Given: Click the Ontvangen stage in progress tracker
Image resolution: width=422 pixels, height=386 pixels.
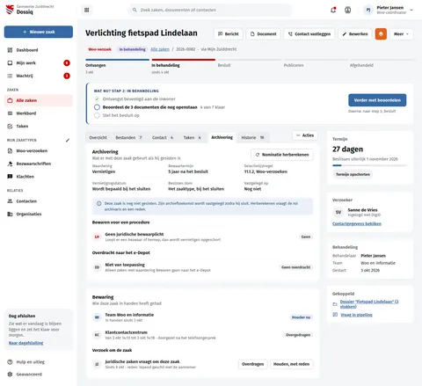Looking at the screenshot, I should pyautogui.click(x=117, y=66).
